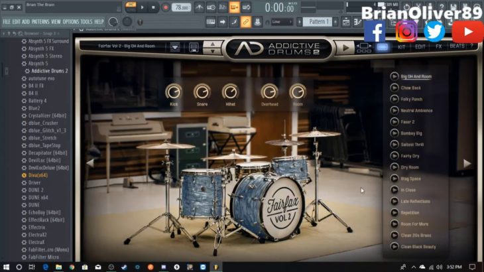Viewport: 484px width, 272px height.
Task: Click the Snare level knob
Action: (202, 92)
